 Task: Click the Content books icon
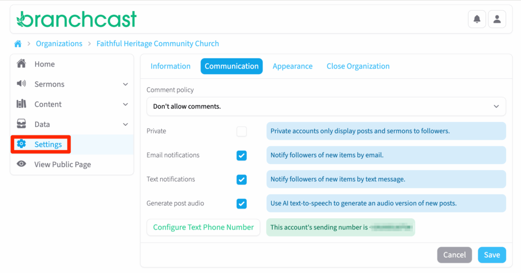tap(21, 104)
